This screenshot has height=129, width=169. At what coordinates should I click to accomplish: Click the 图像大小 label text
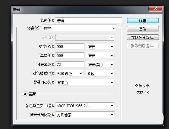coord(142,86)
